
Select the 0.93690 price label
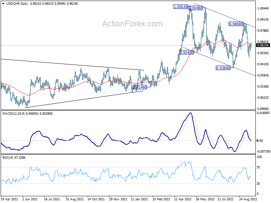pos(223,68)
